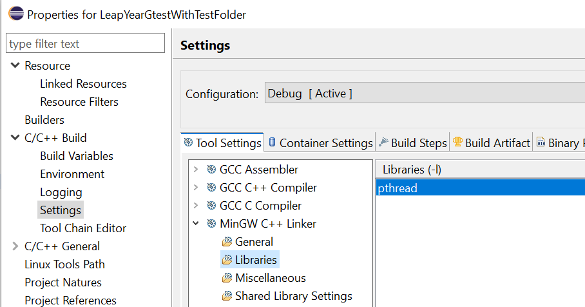Click the Eclipse icon in title bar
The height and width of the screenshot is (307, 585).
14,14
